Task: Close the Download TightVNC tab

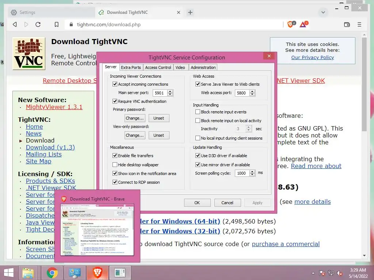Action: (x=178, y=12)
